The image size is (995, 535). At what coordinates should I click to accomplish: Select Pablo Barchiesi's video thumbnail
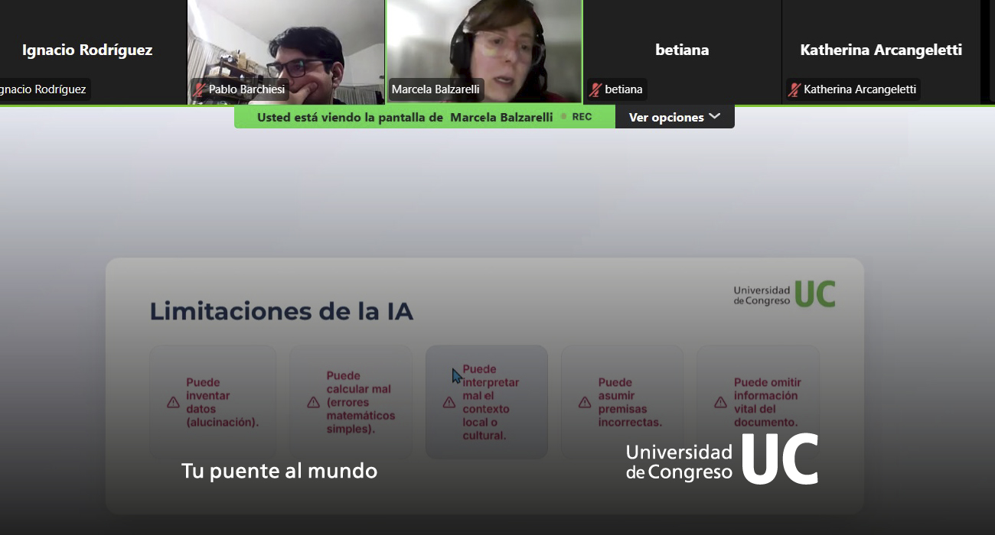[x=285, y=52]
